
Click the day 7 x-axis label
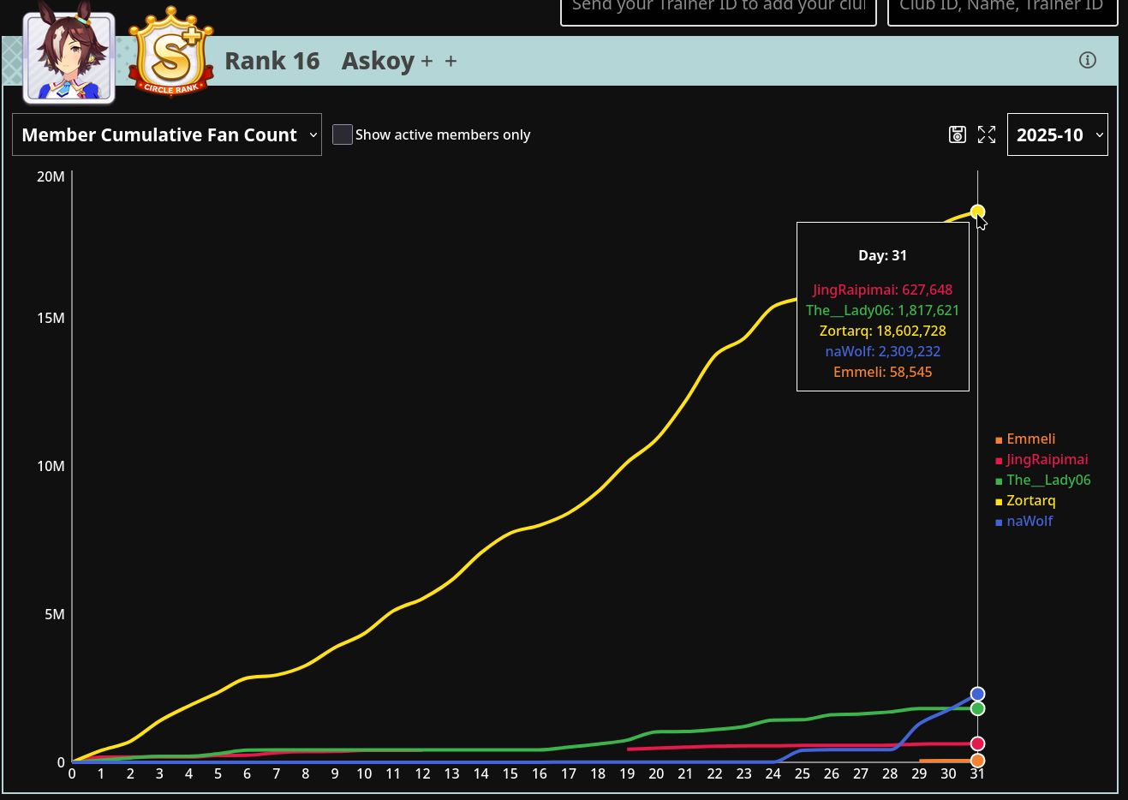[x=277, y=773]
